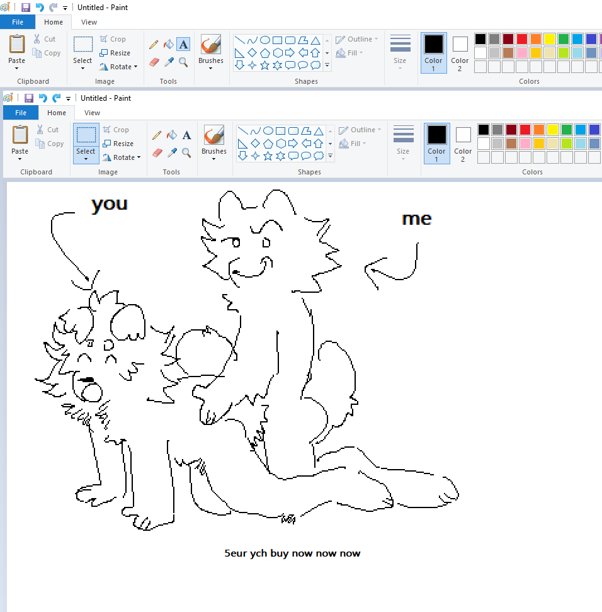Screen dimensions: 602x612
Task: Activate Color 2 in the lower Paint window
Action: [463, 144]
